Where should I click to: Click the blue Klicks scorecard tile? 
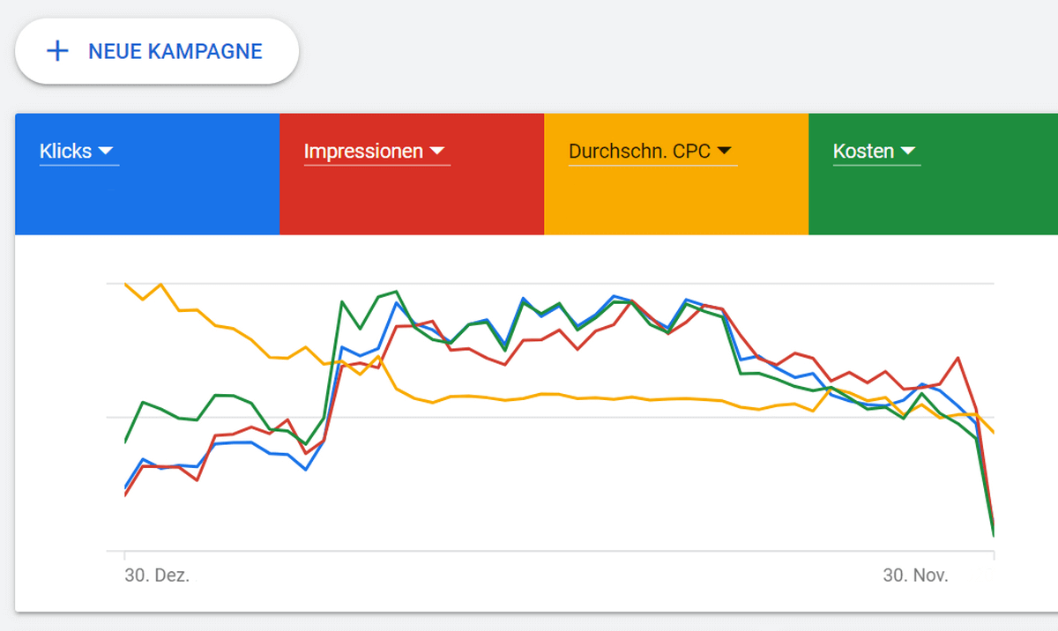click(x=147, y=174)
